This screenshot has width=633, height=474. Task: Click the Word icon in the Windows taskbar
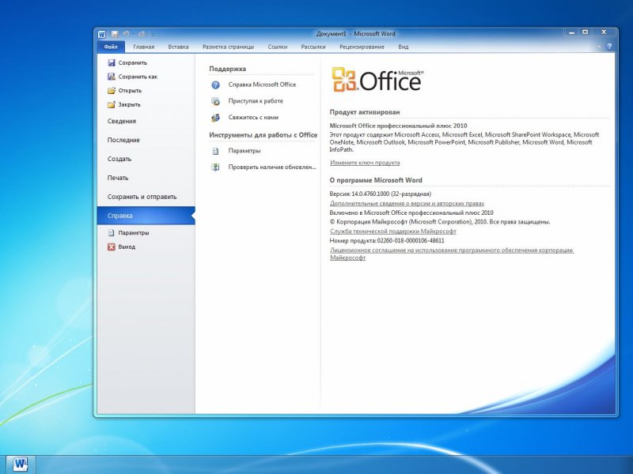click(x=21, y=465)
